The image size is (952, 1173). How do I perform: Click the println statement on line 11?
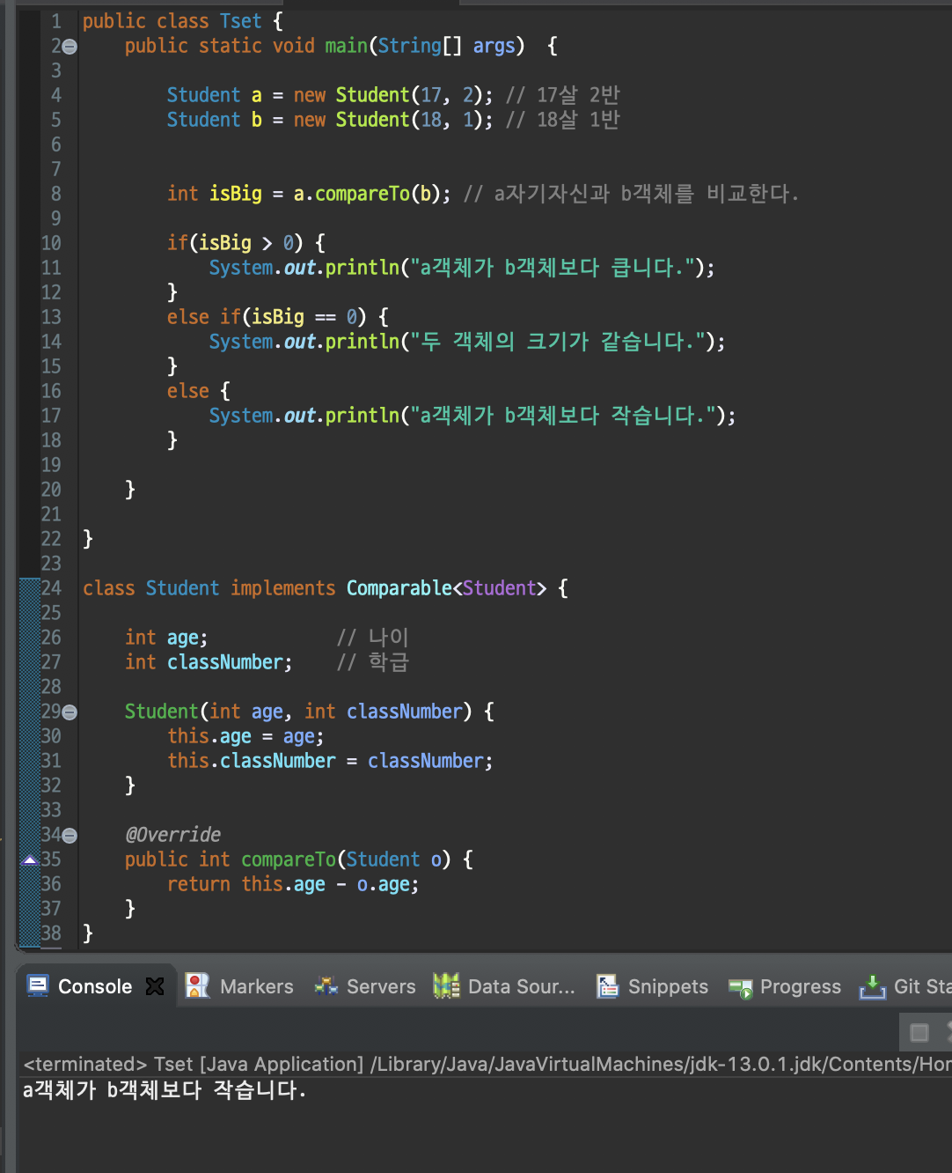click(462, 268)
